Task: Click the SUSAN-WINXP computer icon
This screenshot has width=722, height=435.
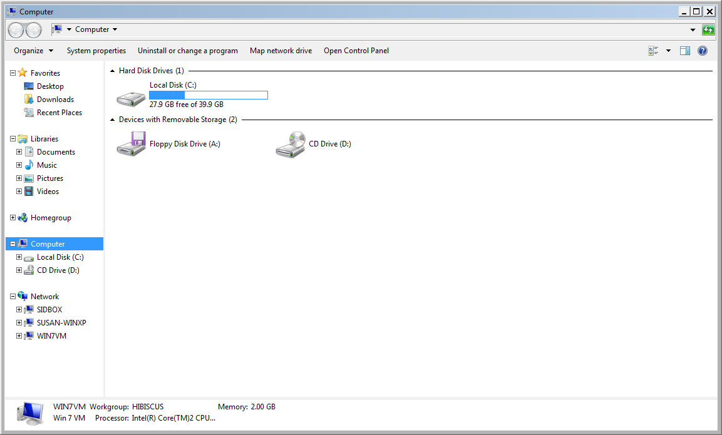Action: (29, 323)
